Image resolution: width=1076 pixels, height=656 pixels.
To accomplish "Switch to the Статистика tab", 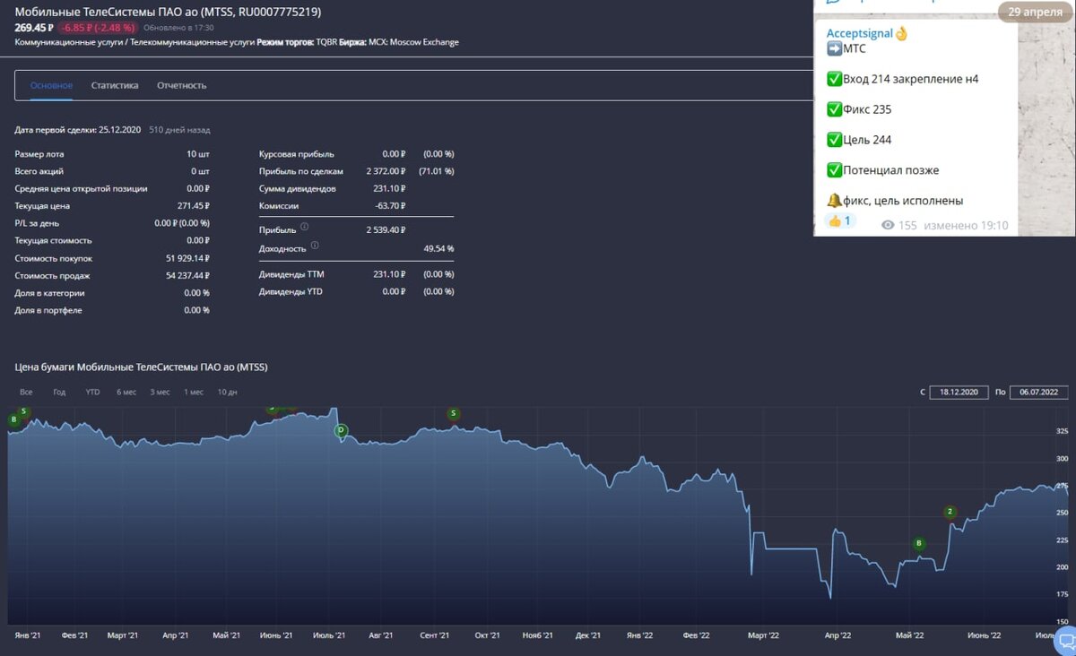I will coord(115,85).
